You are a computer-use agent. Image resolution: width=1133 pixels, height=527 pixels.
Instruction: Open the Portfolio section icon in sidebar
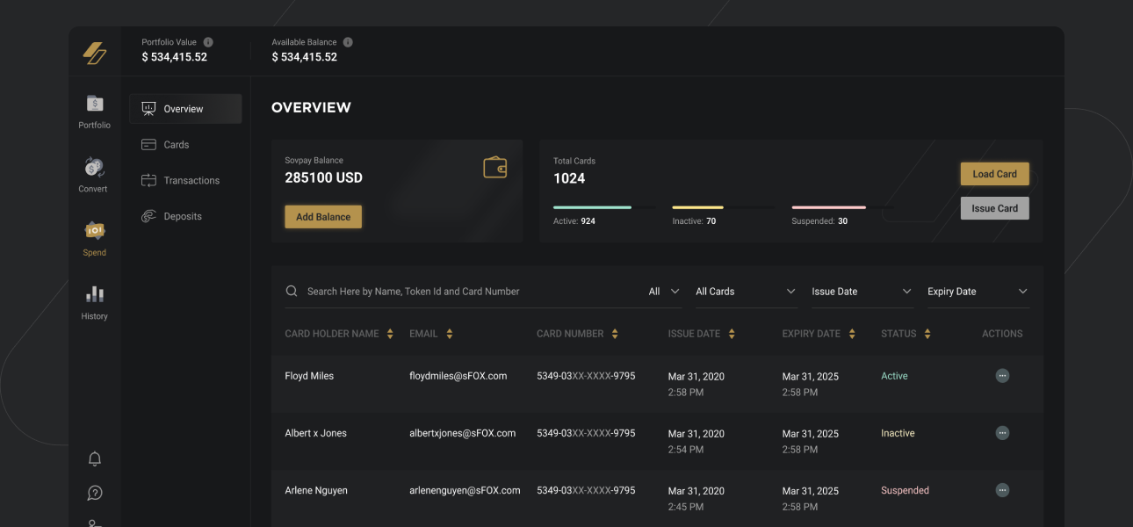coord(94,104)
